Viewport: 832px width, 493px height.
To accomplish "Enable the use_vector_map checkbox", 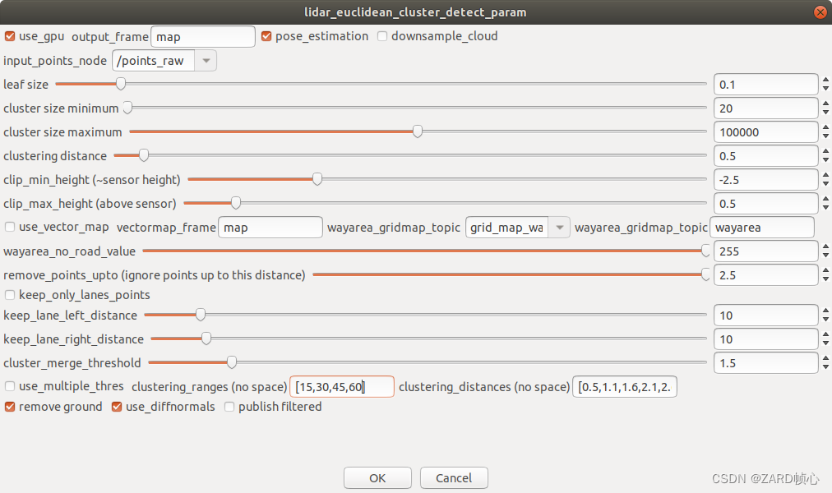I will pos(10,227).
